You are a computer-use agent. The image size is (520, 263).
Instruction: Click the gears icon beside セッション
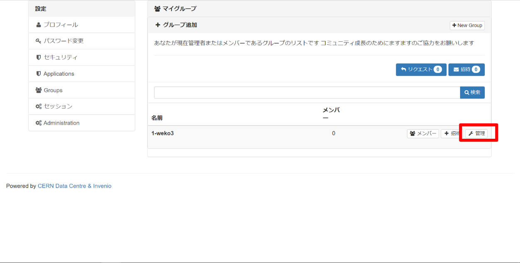(39, 106)
